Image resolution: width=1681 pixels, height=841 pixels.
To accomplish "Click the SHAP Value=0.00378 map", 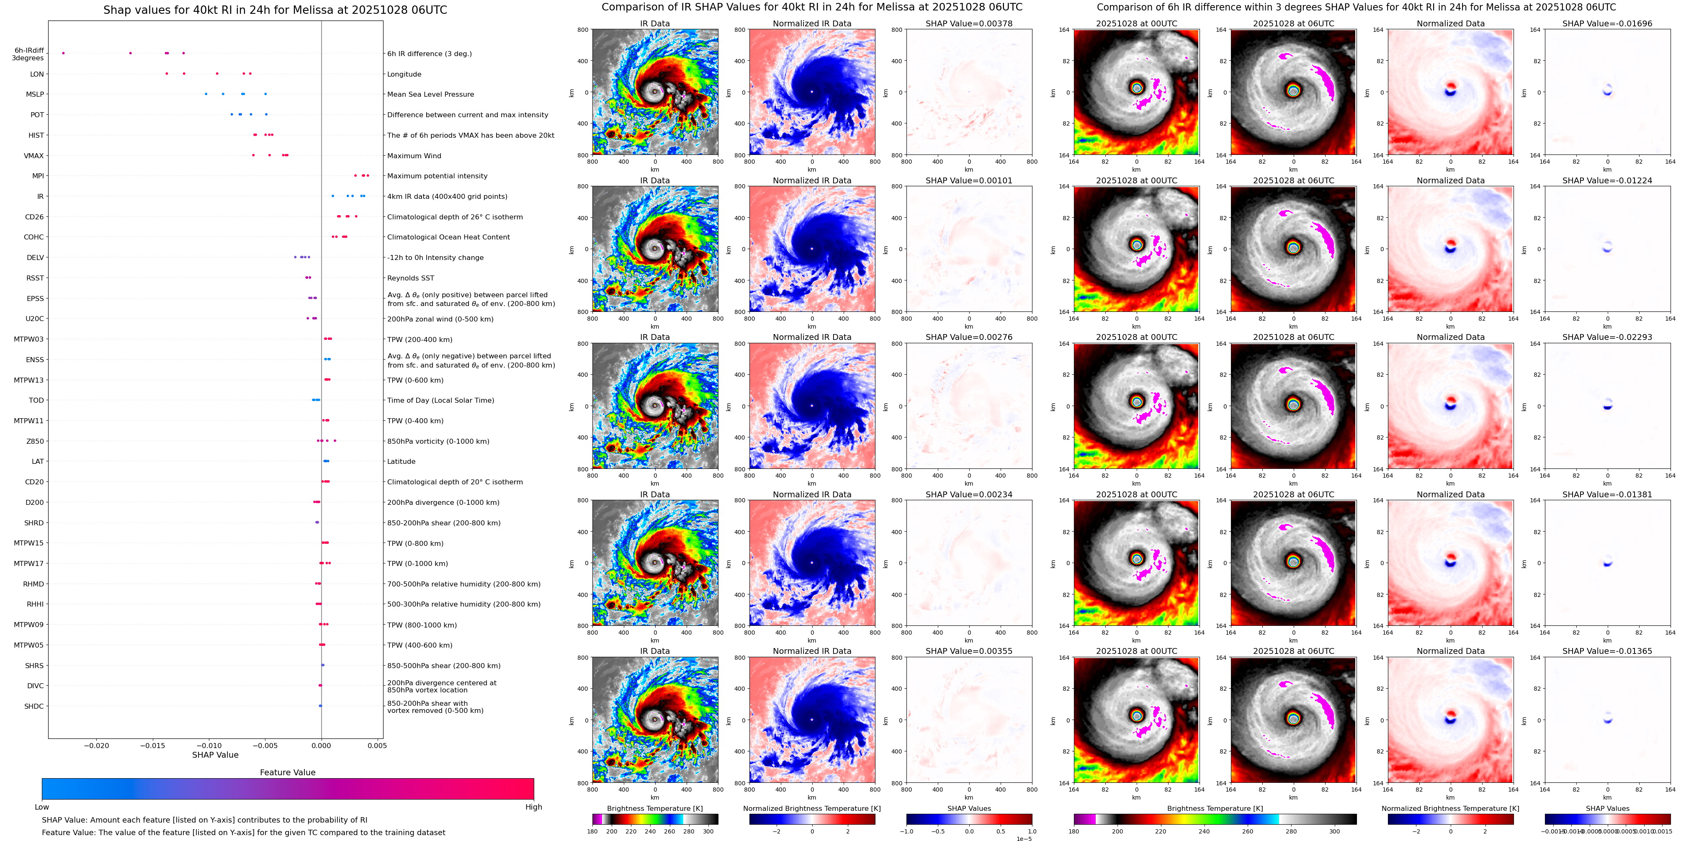I will pos(969,92).
